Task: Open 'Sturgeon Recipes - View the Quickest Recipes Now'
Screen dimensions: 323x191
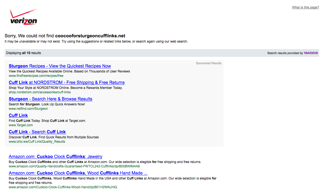Action: click(x=60, y=66)
